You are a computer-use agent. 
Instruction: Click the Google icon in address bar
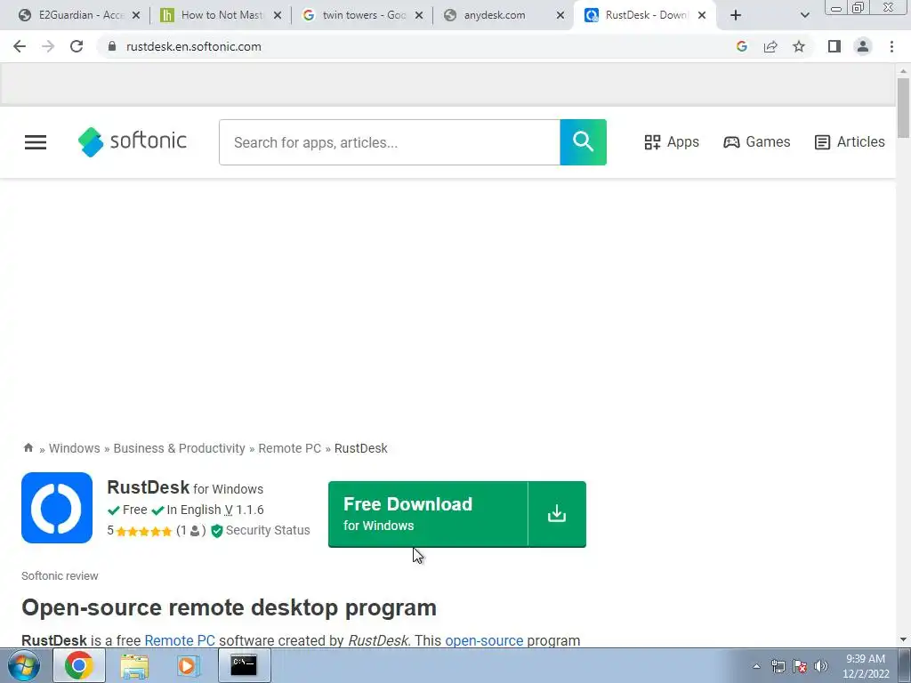[x=741, y=46]
